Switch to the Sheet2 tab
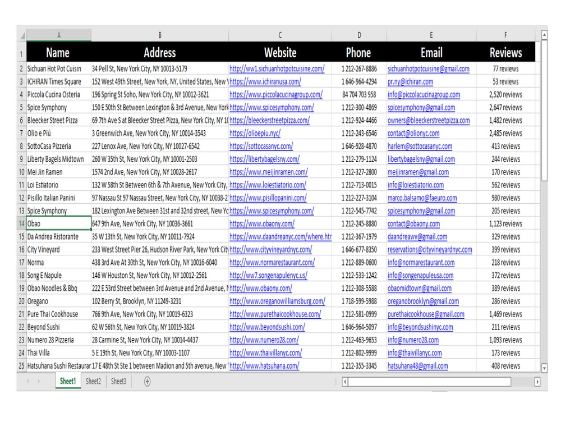This screenshot has height=421, width=561. point(93,381)
